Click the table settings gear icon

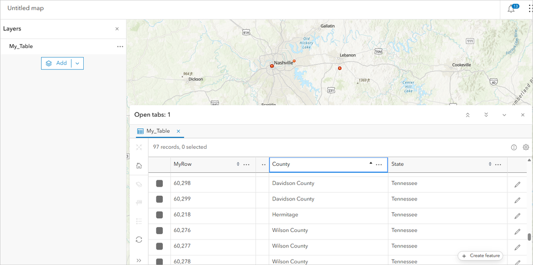click(526, 147)
